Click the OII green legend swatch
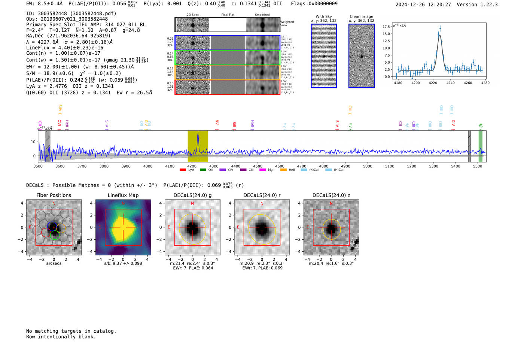 203,170
